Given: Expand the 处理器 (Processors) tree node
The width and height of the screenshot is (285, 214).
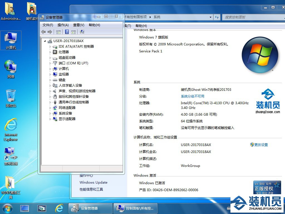Looking at the screenshot, I should coord(50,52).
